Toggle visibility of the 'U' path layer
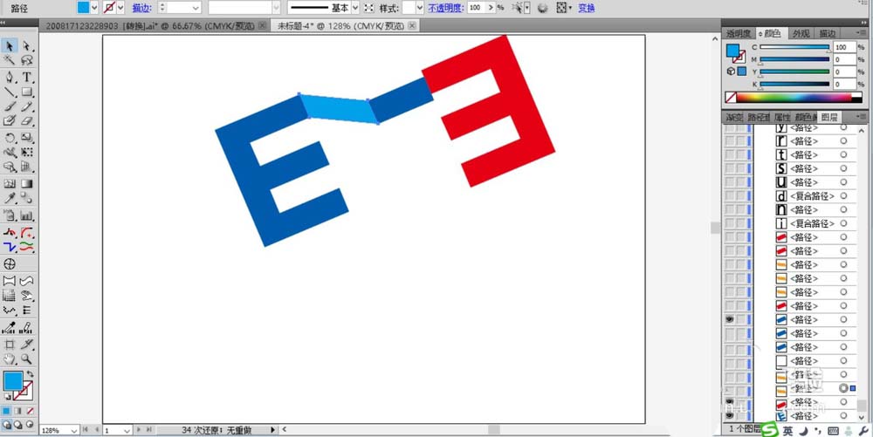 point(729,182)
